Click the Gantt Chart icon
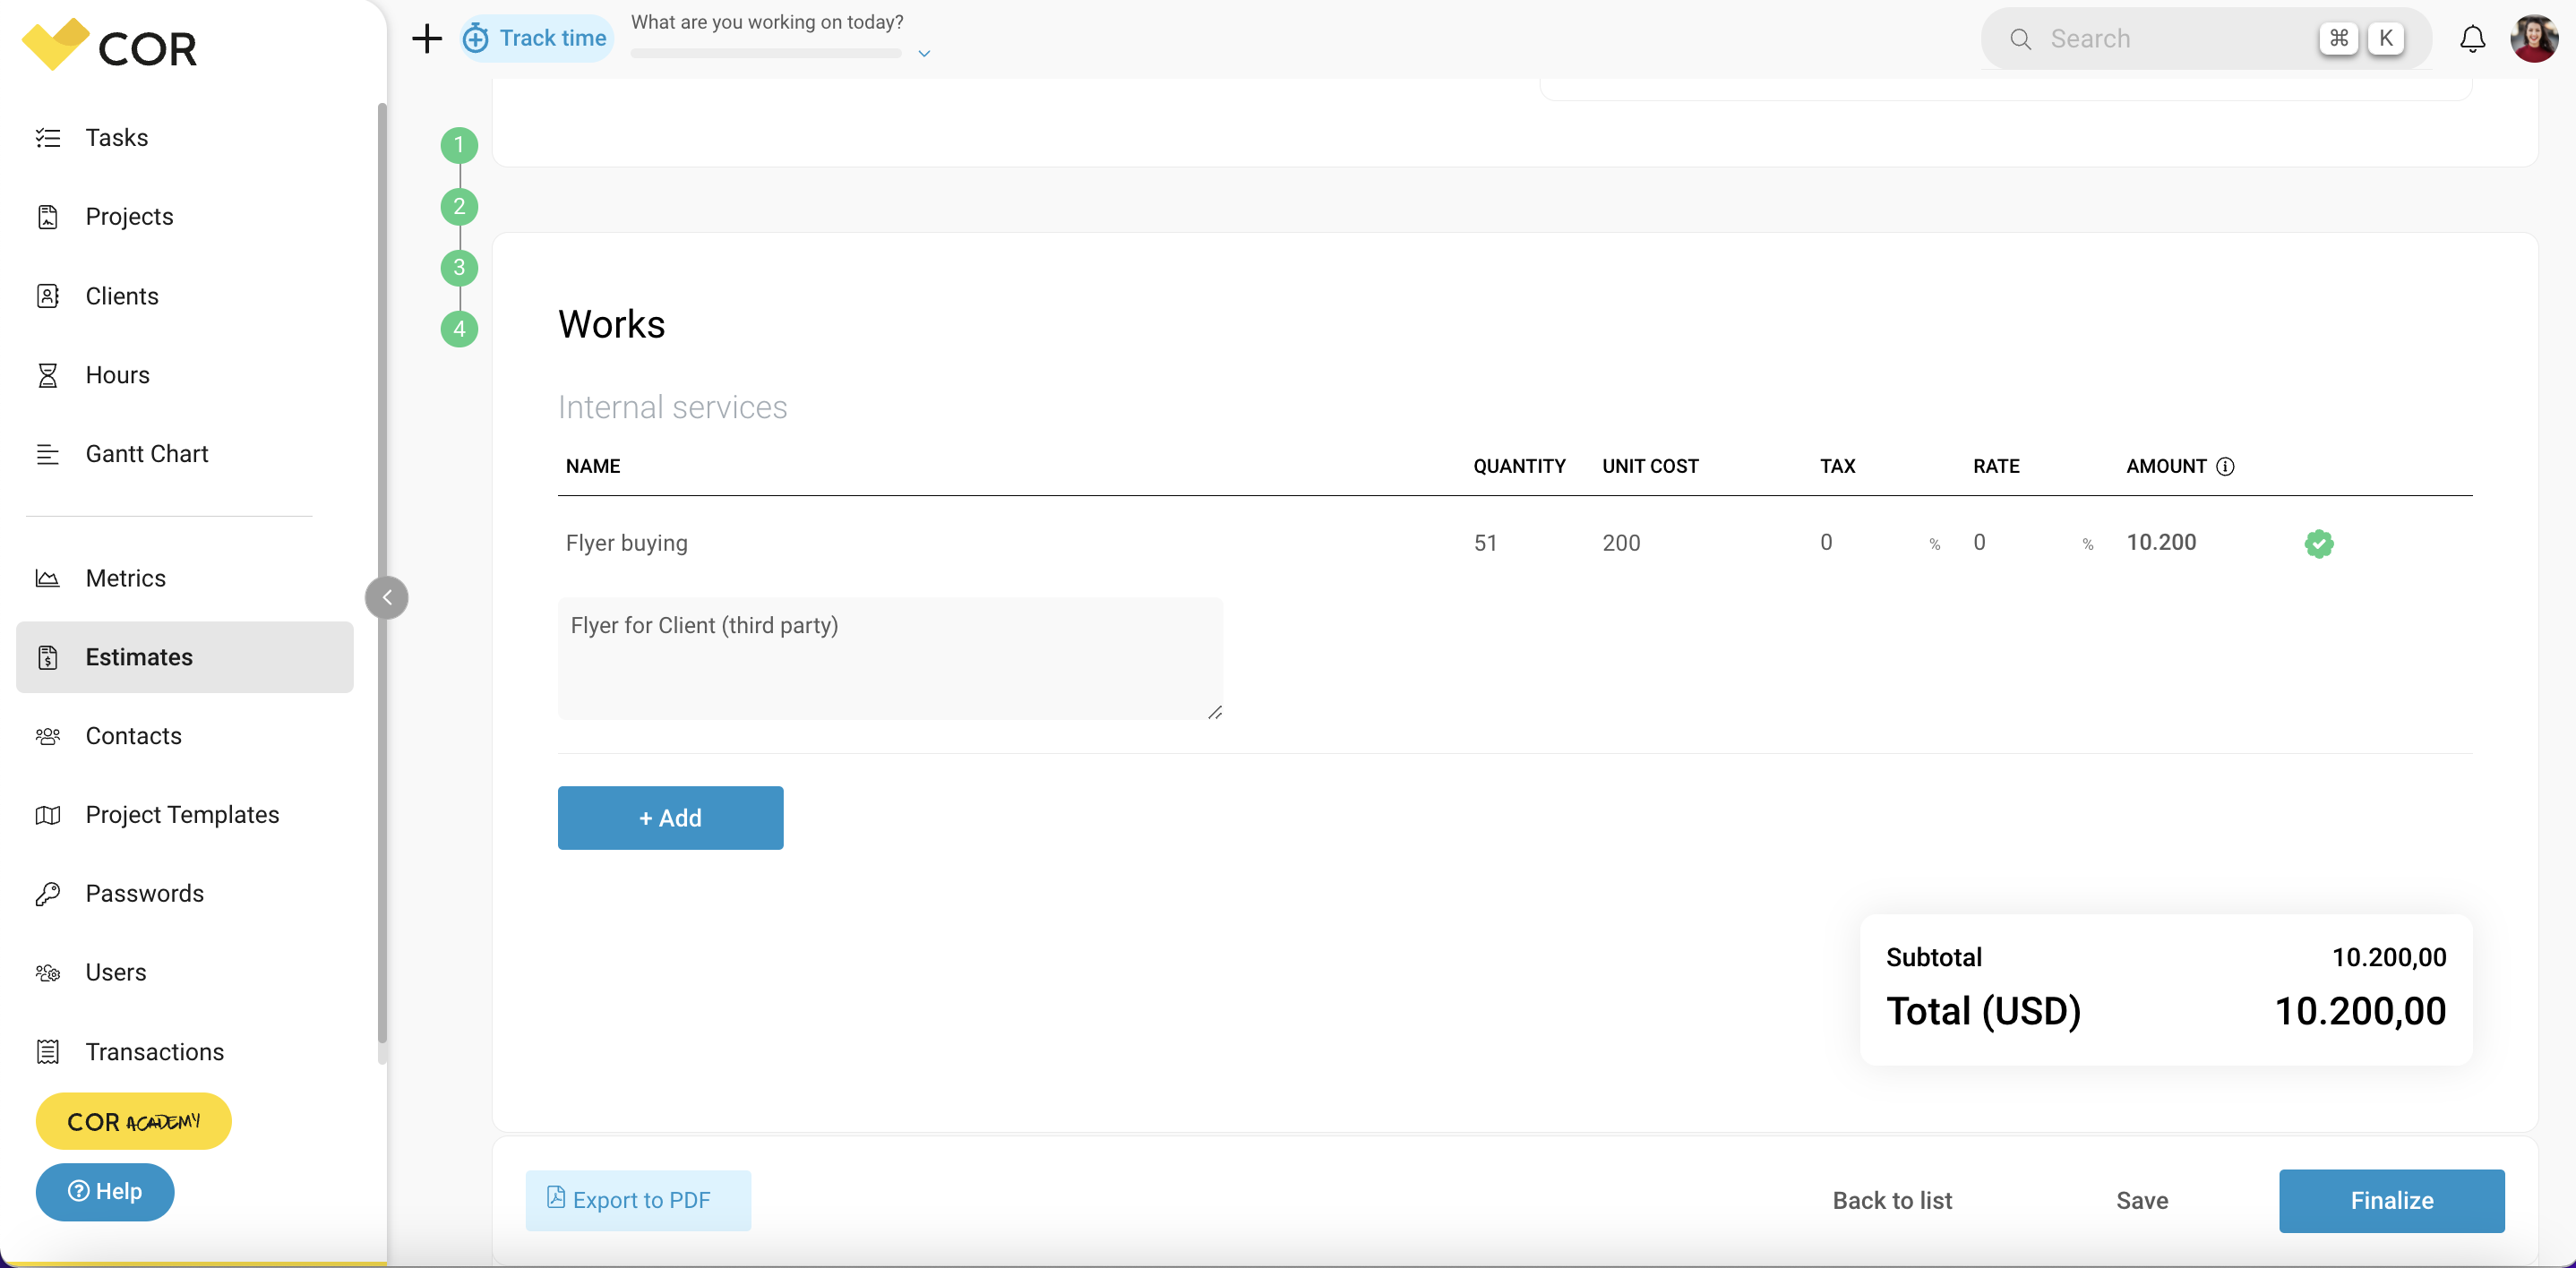 click(x=48, y=454)
